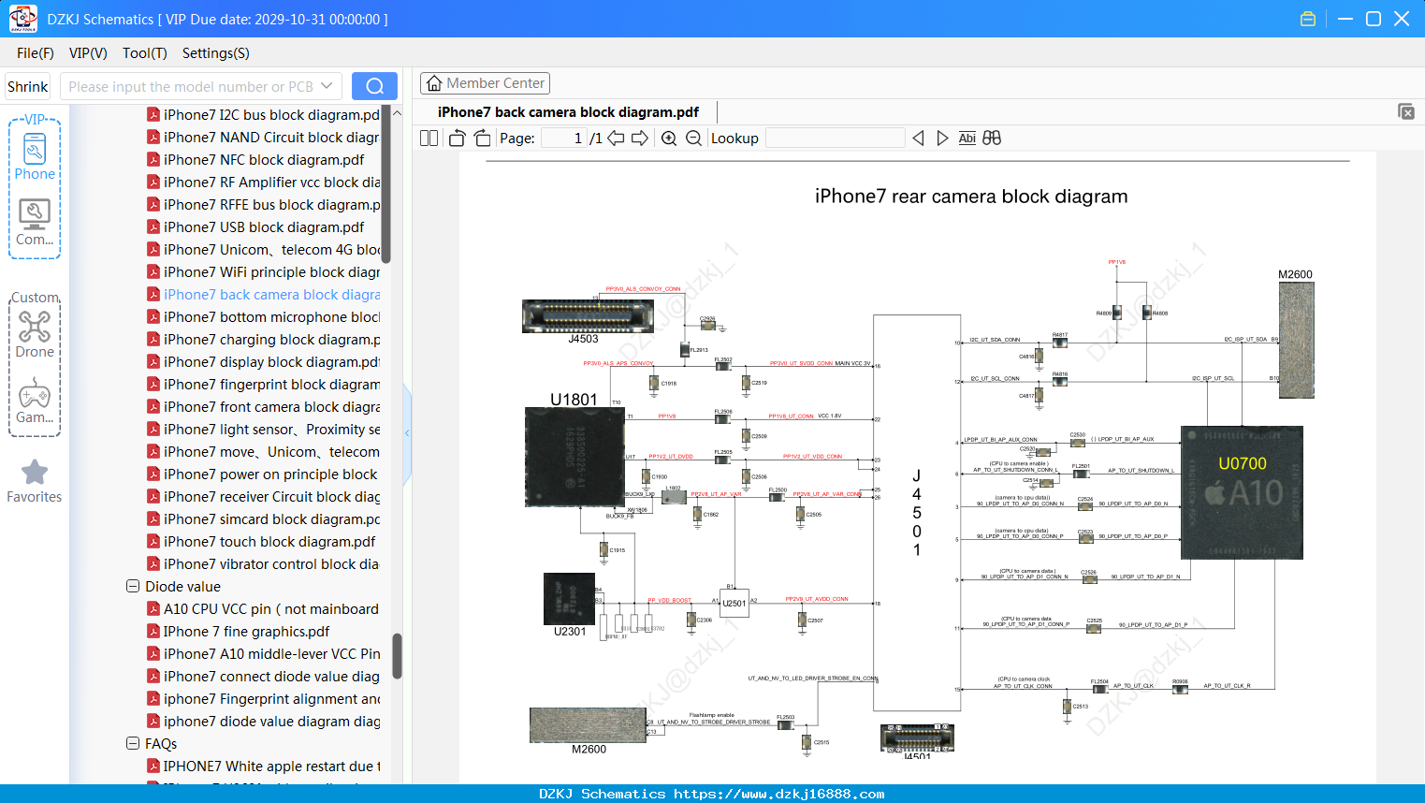Open the Phone repair category
This screenshot has height=803, width=1425.
[x=35, y=155]
